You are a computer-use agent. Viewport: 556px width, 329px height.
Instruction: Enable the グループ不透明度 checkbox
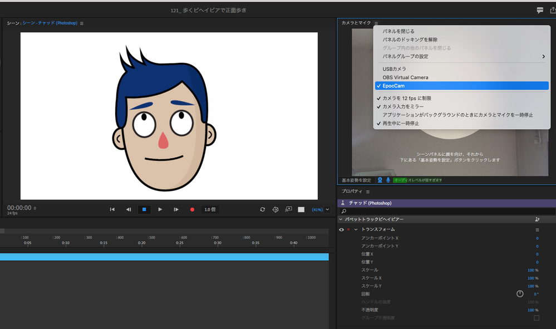(x=537, y=318)
